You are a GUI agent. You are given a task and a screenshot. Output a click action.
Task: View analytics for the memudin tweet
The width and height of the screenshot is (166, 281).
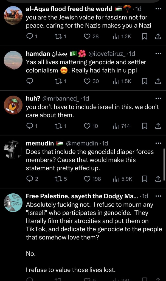click(x=122, y=179)
